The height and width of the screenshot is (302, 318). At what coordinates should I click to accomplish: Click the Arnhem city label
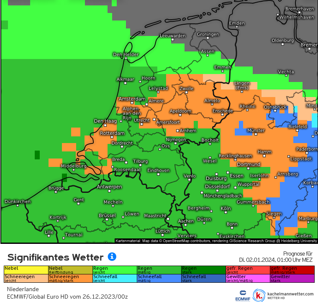coord(188,131)
